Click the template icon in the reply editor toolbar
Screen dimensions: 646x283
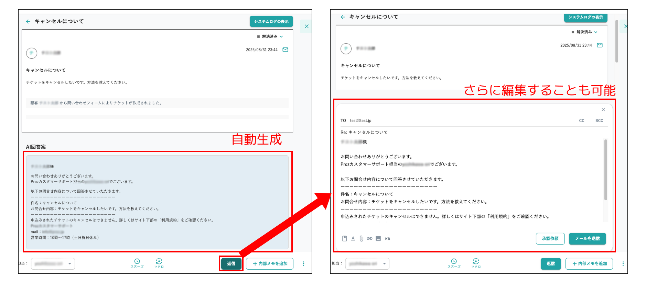point(344,239)
